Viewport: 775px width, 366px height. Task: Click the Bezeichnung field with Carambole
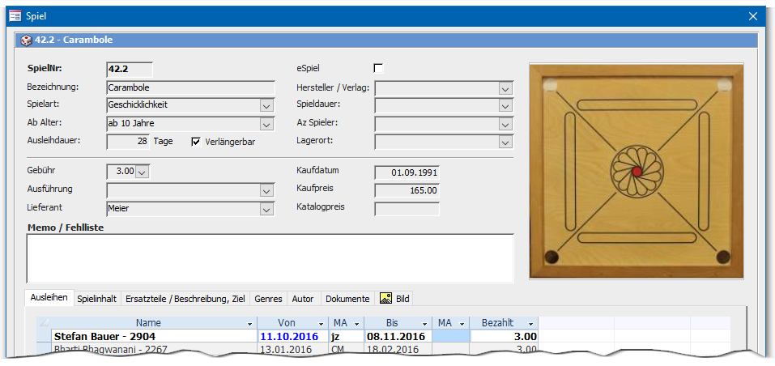[x=190, y=88]
